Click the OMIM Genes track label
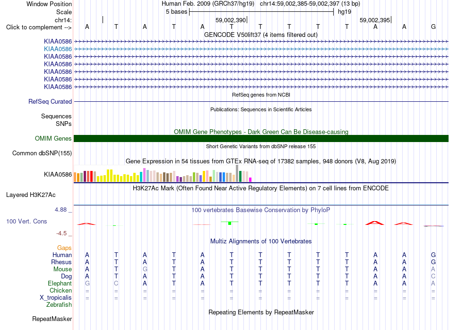Viewport: 449px width, 330px height. tap(53, 139)
